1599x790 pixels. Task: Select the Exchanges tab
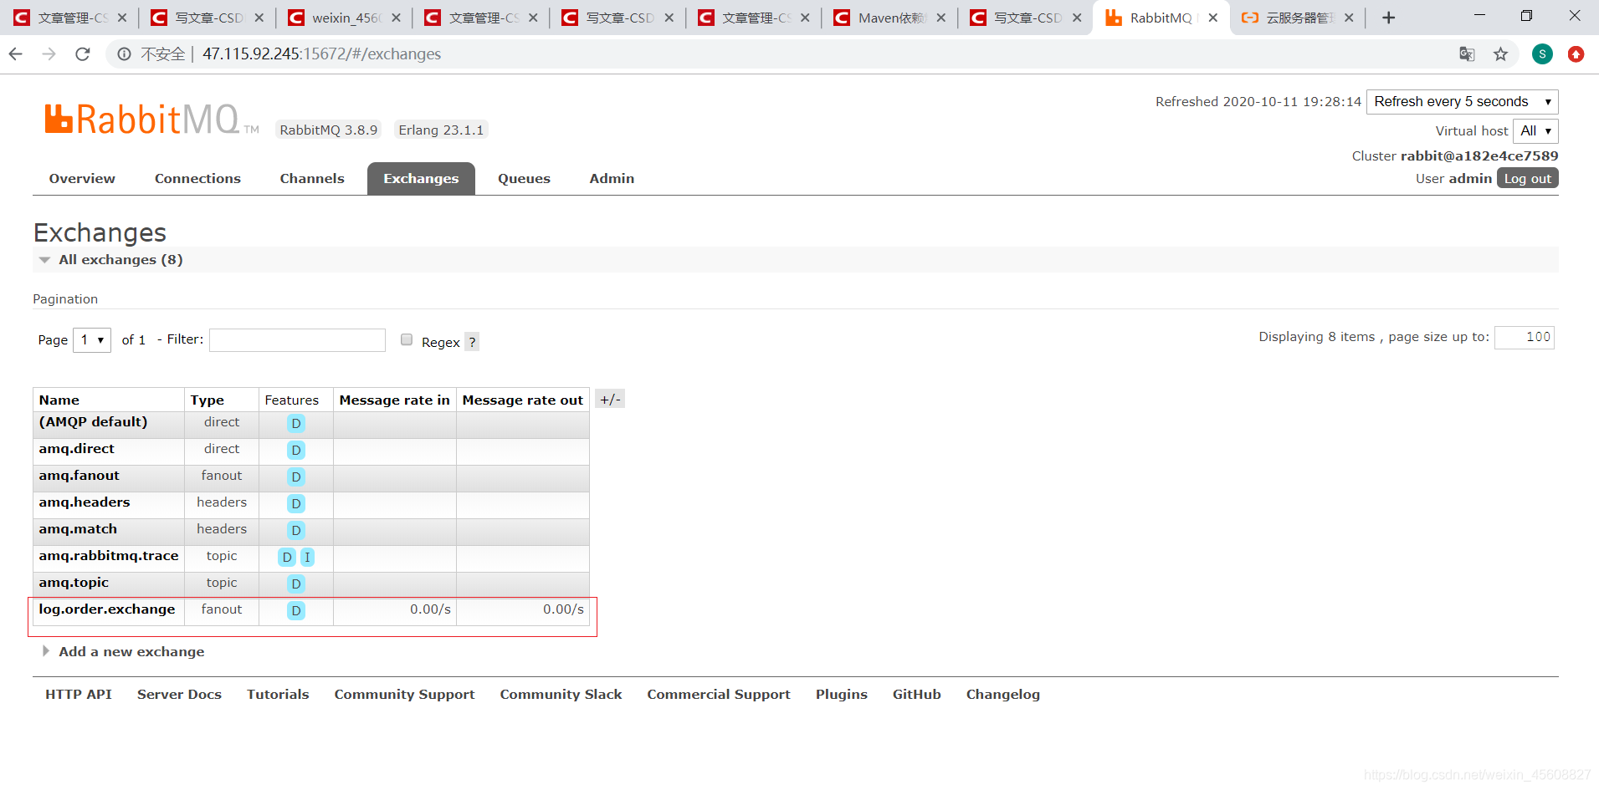(421, 179)
